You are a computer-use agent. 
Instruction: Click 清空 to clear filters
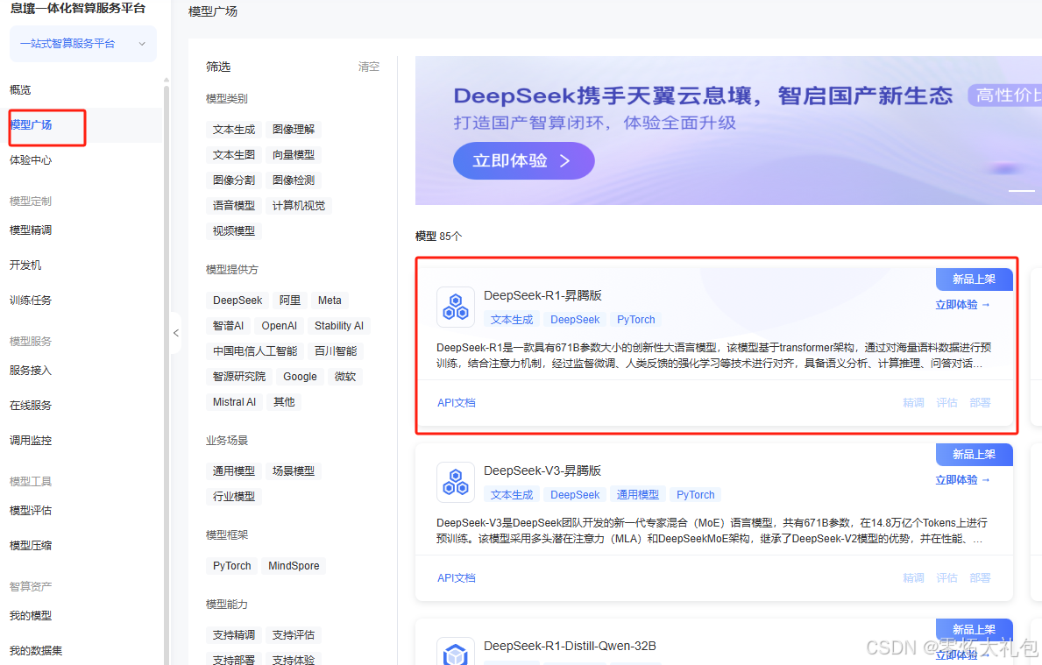pyautogui.click(x=369, y=67)
